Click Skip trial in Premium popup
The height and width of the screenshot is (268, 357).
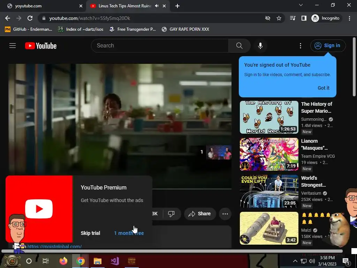[90, 233]
